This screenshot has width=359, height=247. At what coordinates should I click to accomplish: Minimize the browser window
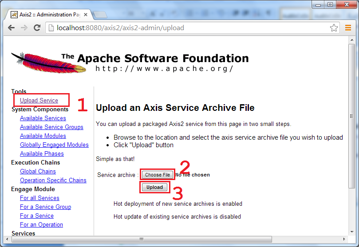tap(318, 4)
